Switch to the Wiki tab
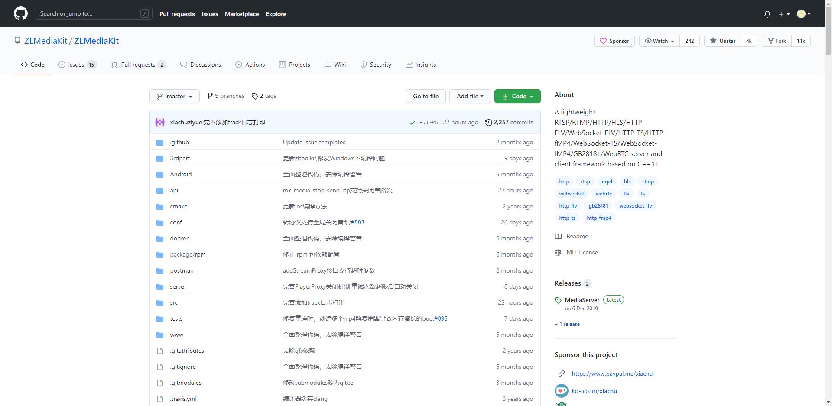Viewport: 832px width, 406px height. 335,65
